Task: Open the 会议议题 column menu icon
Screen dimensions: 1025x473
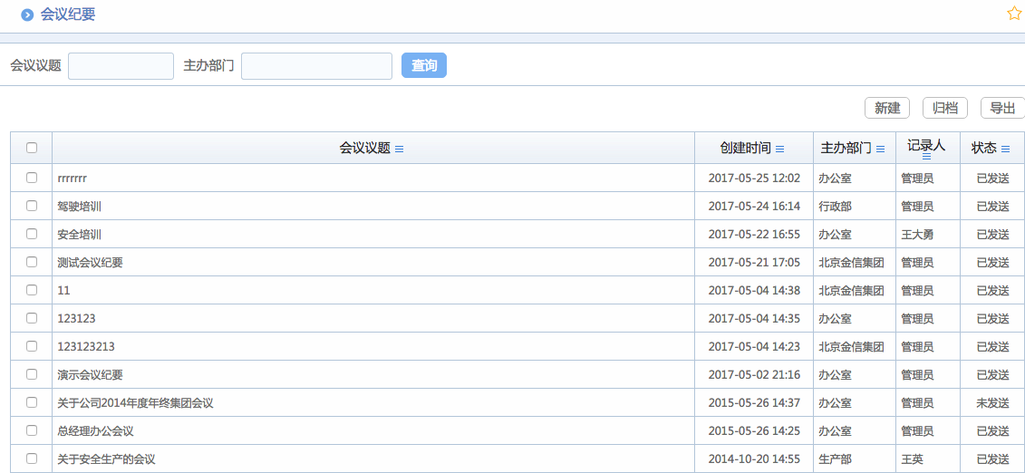Action: pyautogui.click(x=400, y=149)
